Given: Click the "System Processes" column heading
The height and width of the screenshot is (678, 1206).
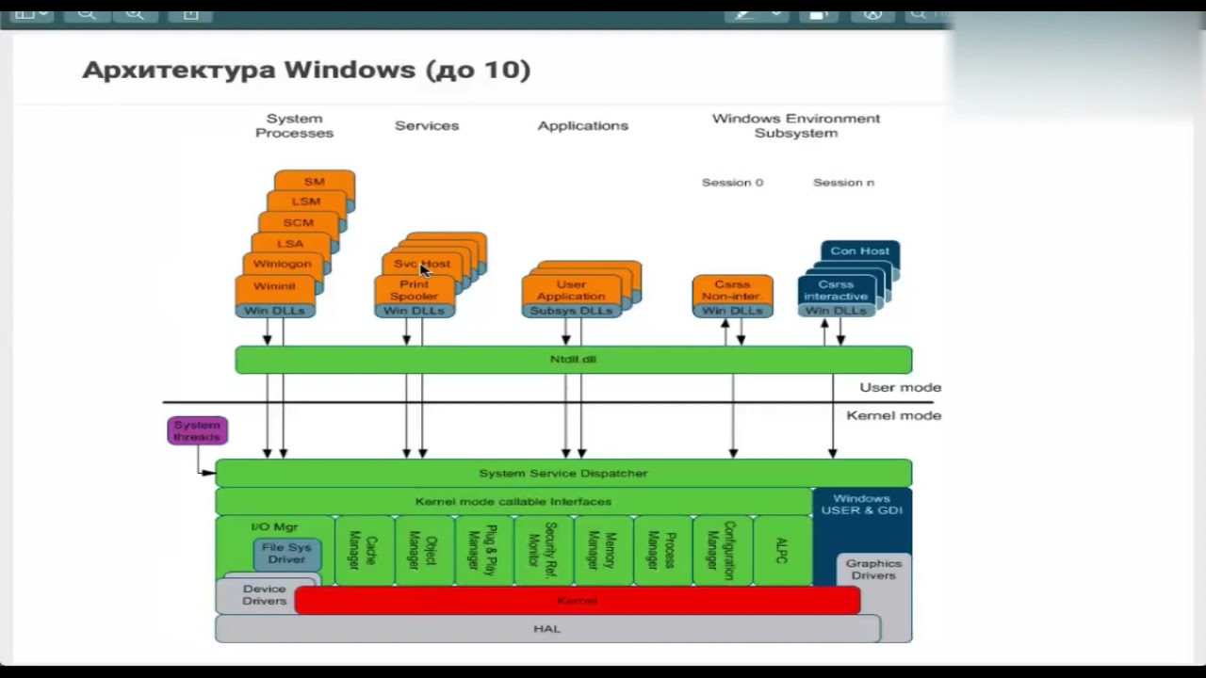Looking at the screenshot, I should (x=294, y=125).
